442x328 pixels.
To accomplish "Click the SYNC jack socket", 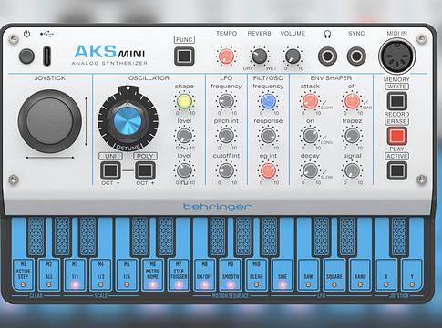I will 356,56.
